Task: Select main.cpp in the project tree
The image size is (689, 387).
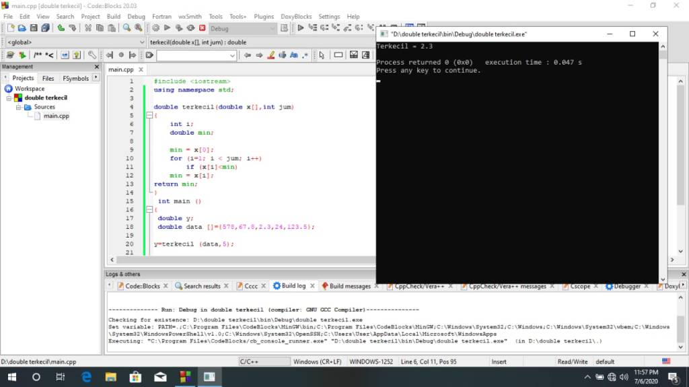Action: (x=56, y=116)
